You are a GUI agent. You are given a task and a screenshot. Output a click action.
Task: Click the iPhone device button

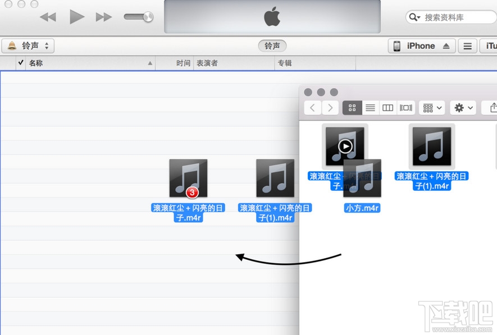point(420,45)
